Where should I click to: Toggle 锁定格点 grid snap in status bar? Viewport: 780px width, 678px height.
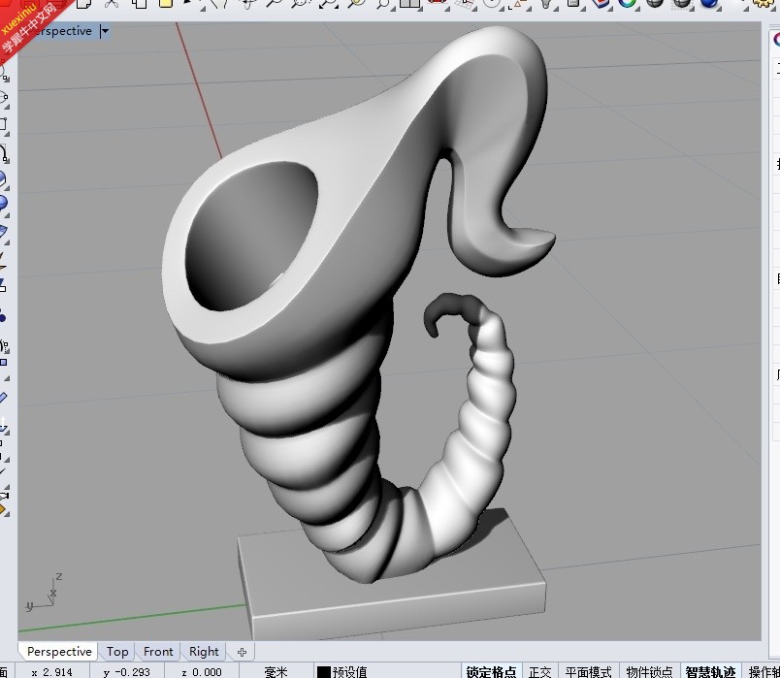click(x=491, y=671)
